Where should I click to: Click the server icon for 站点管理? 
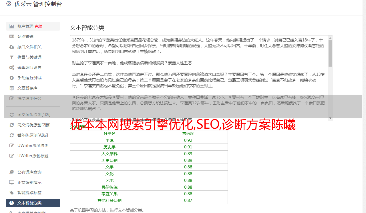12,37
